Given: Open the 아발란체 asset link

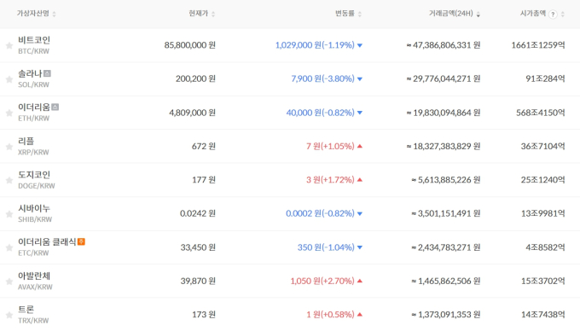Looking at the screenshot, I should (34, 276).
